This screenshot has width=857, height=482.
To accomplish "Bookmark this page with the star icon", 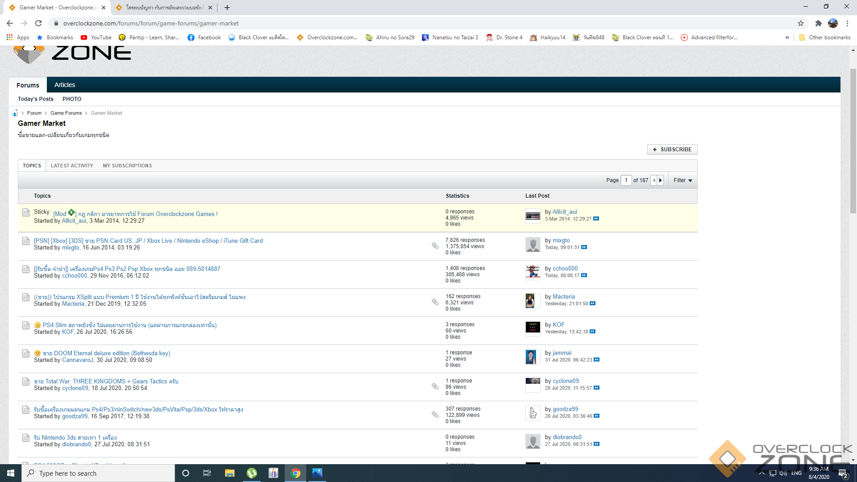I will pos(800,23).
